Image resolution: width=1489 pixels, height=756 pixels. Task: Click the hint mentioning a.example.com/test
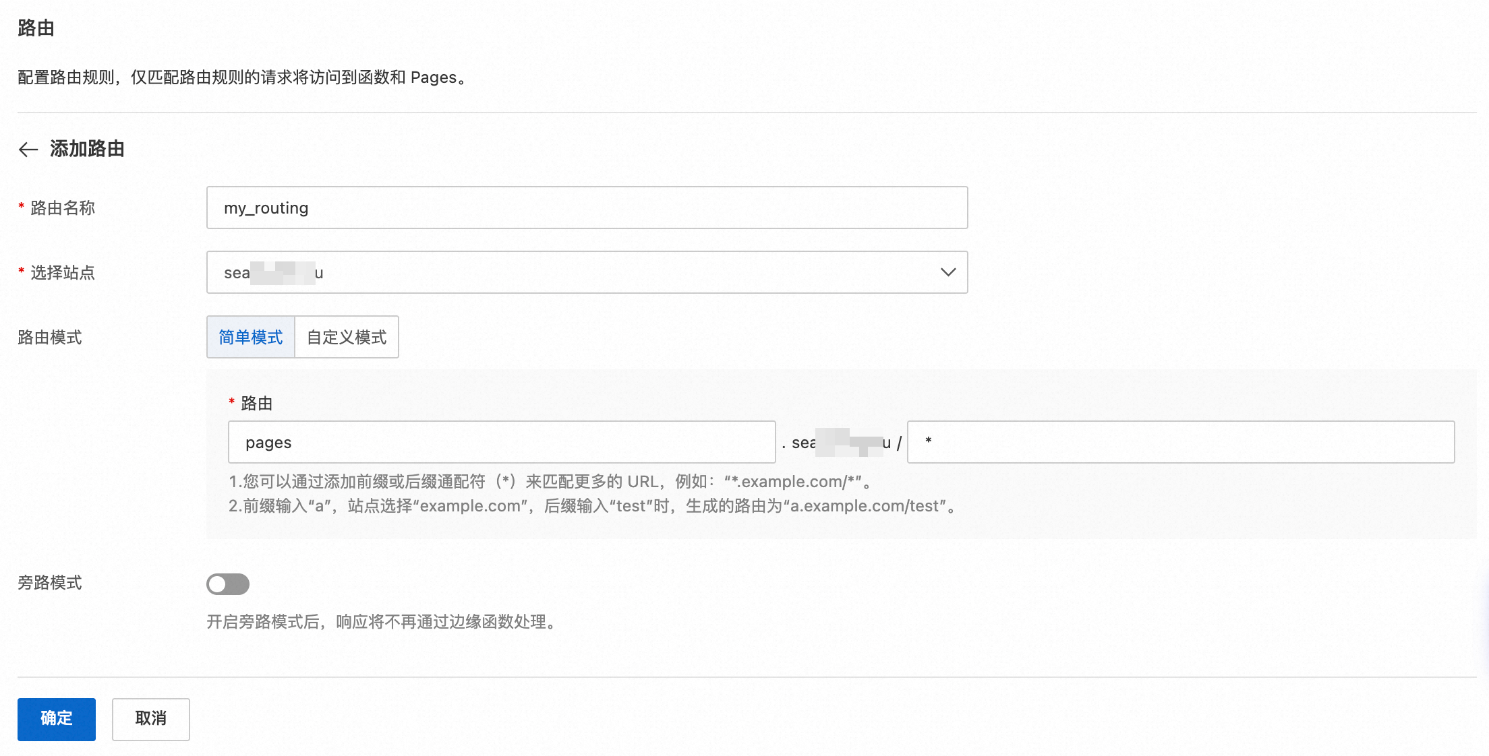[592, 506]
